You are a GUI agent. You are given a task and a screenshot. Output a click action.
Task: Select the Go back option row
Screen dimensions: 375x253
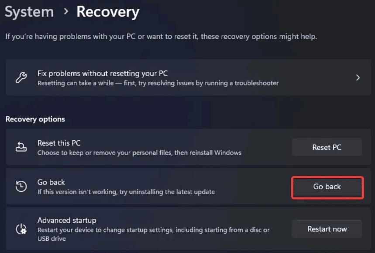pos(153,186)
